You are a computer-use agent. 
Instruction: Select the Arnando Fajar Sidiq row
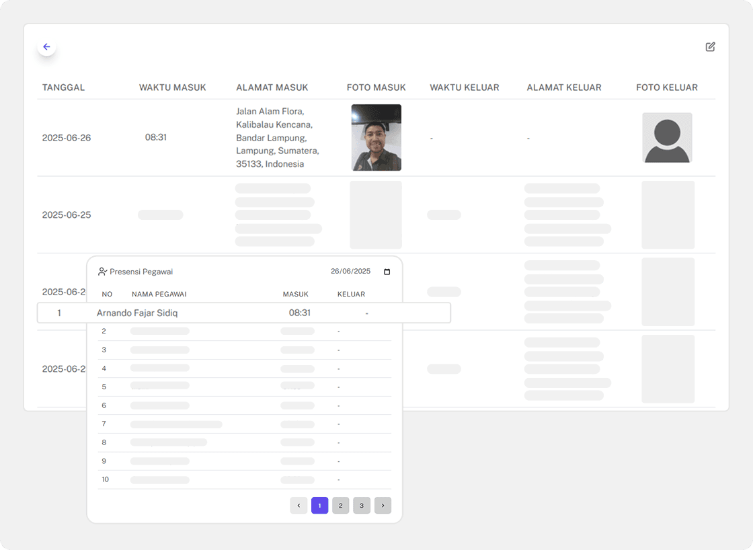click(137, 313)
